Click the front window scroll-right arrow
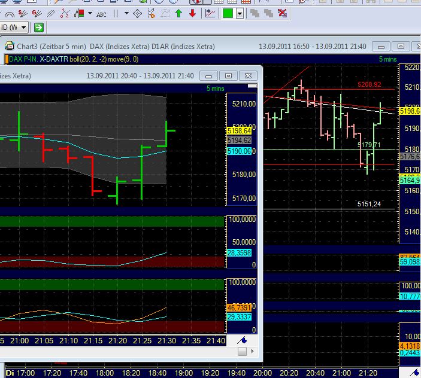 (x=252, y=351)
